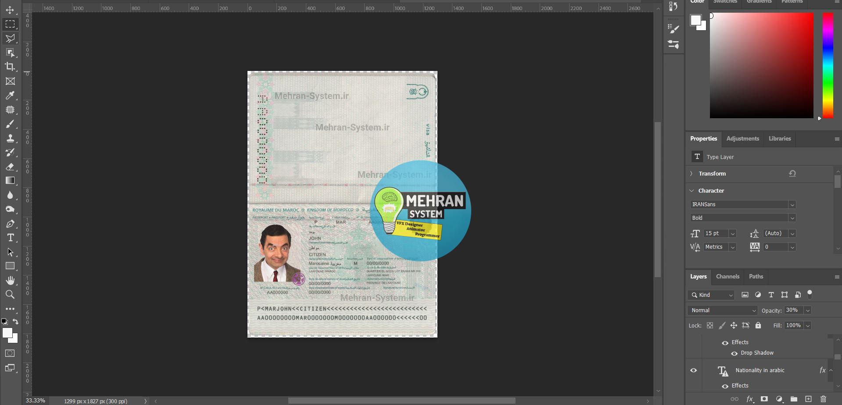Open the layer filter Kind dropdown
842x405 pixels.
(x=711, y=295)
